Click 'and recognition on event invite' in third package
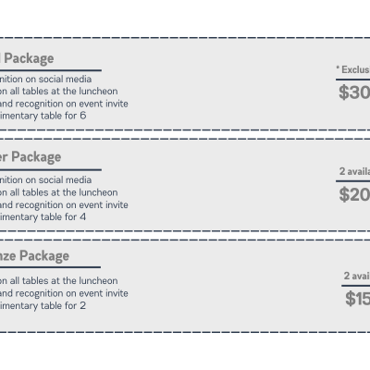Viewport: 370px width, 370px height. 64,293
